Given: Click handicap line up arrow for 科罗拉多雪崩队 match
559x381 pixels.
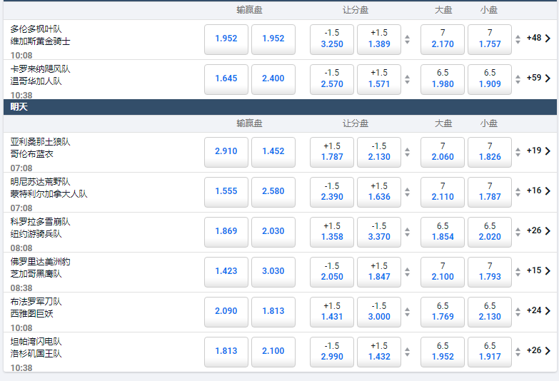Looking at the screenshot, I should pyautogui.click(x=407, y=228).
